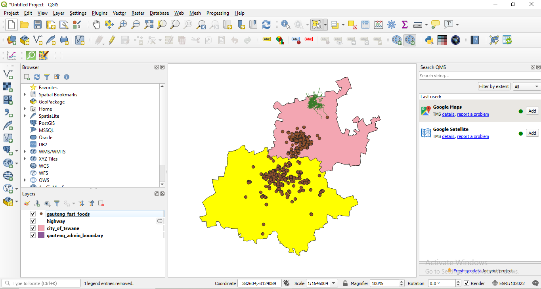Expand the Home item in Browser

pyautogui.click(x=25, y=109)
